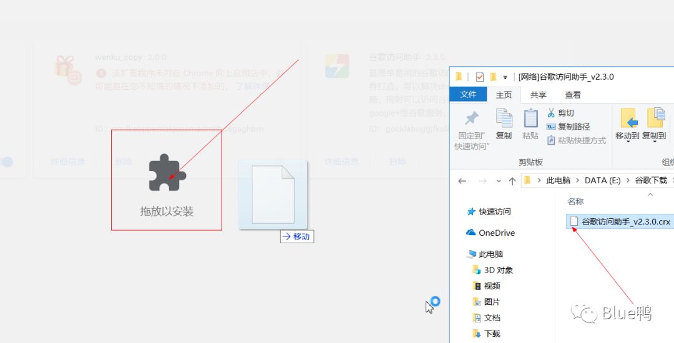The image size is (674, 343).
Task: Sort files by the 名称 column header
Action: [x=575, y=201]
